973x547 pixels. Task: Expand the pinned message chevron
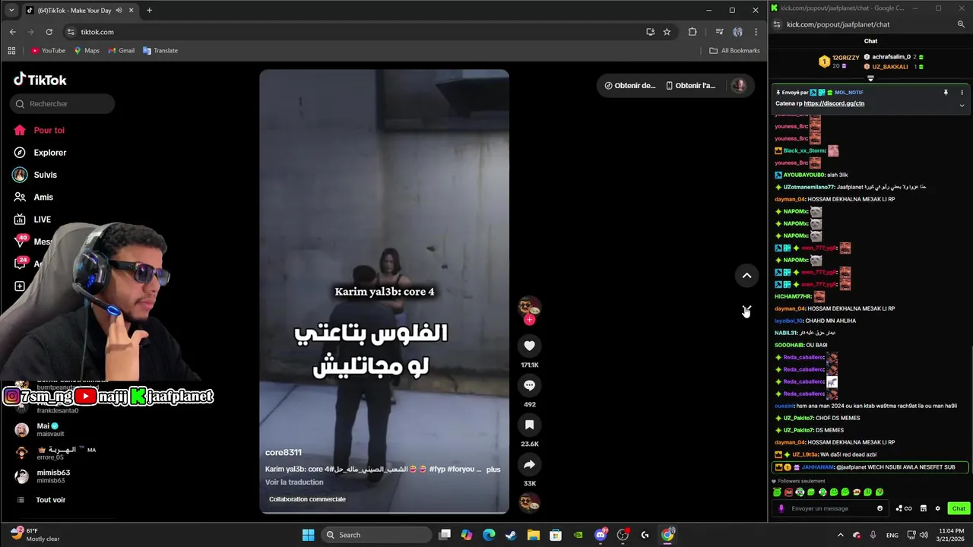962,105
